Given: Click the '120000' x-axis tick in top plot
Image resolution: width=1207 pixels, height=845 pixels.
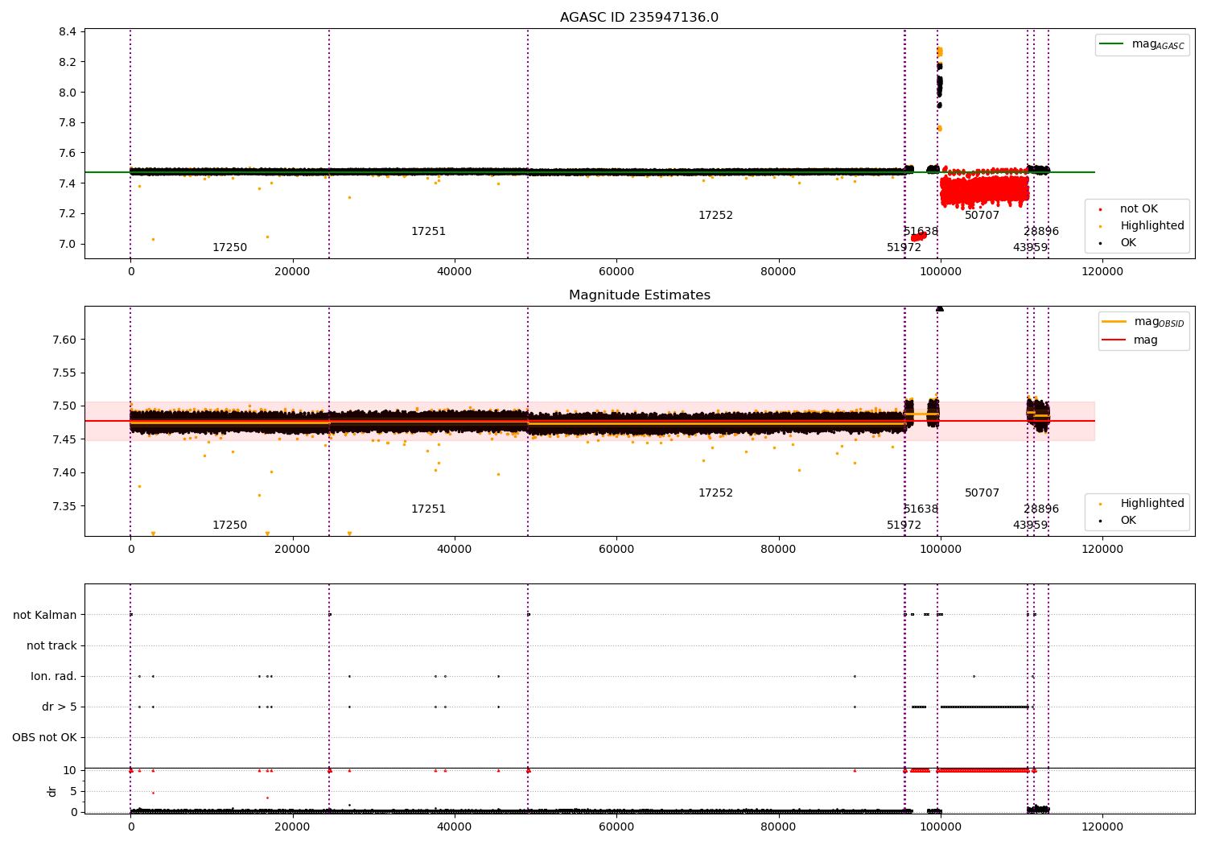Looking at the screenshot, I should 1102,272.
